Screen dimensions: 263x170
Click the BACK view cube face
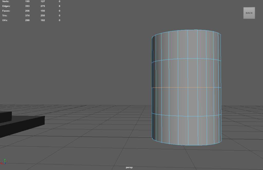(x=249, y=13)
